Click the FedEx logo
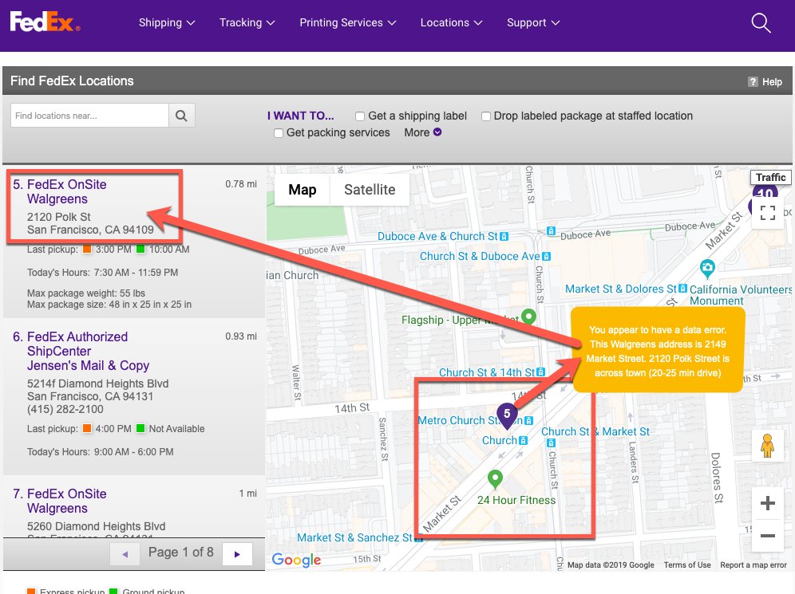The image size is (795, 594). coord(45,22)
